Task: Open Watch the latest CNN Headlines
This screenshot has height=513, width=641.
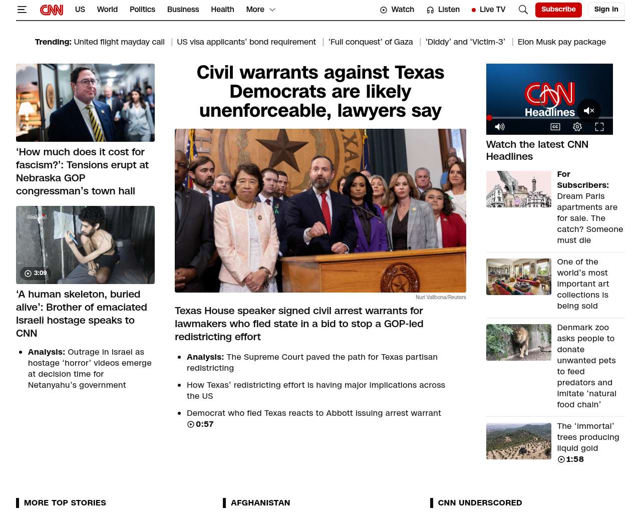Action: (537, 150)
